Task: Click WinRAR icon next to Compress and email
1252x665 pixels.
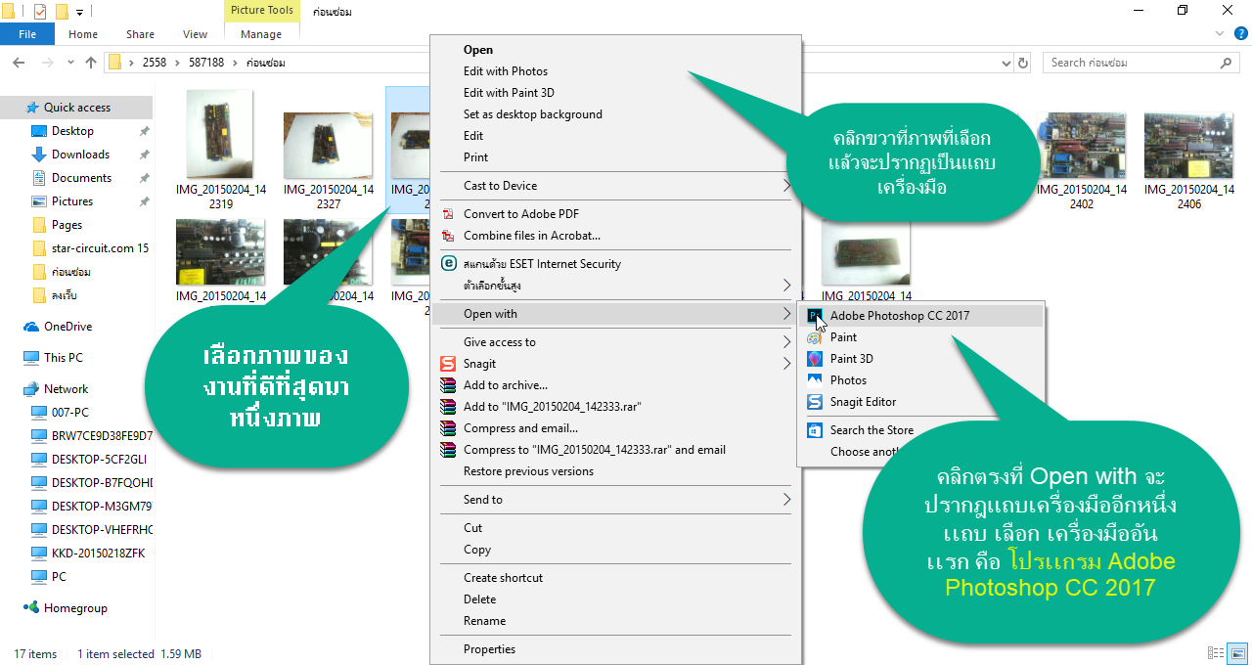Action: pos(448,428)
